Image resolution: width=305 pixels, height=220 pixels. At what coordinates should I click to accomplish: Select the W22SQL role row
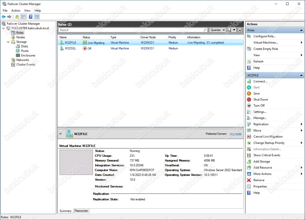[x=150, y=48]
